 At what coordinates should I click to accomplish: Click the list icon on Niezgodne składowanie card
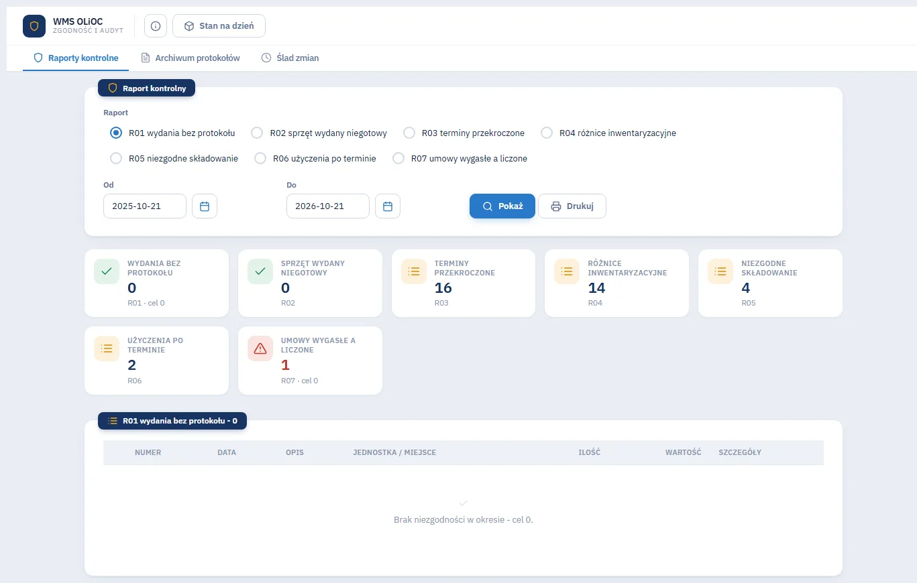(x=720, y=271)
